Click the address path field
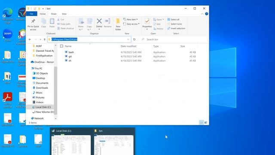 tap(89, 39)
